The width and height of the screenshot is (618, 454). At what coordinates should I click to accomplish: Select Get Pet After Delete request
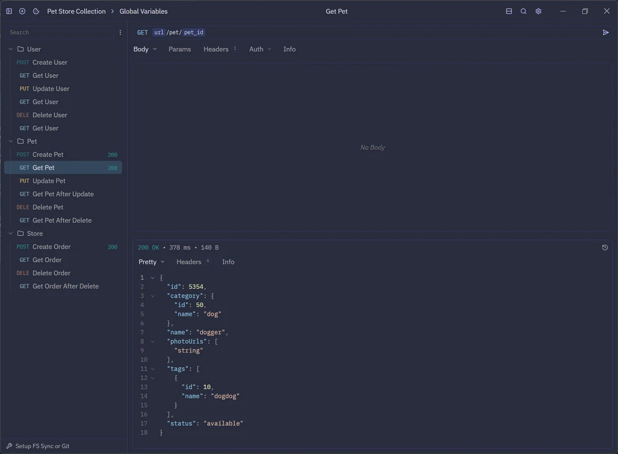(63, 220)
